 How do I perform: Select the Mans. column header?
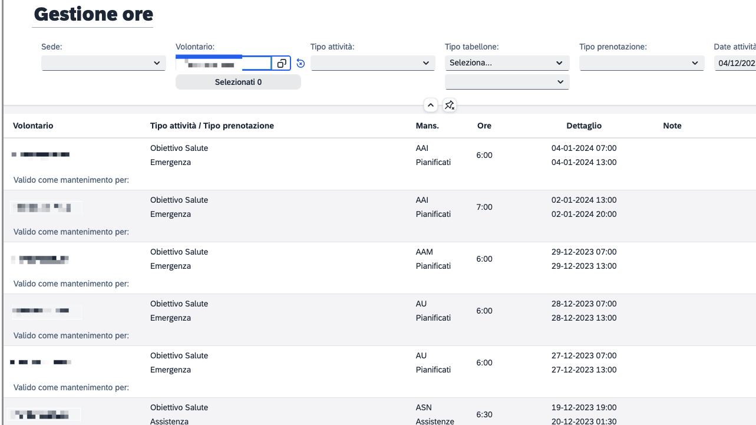pyautogui.click(x=427, y=126)
